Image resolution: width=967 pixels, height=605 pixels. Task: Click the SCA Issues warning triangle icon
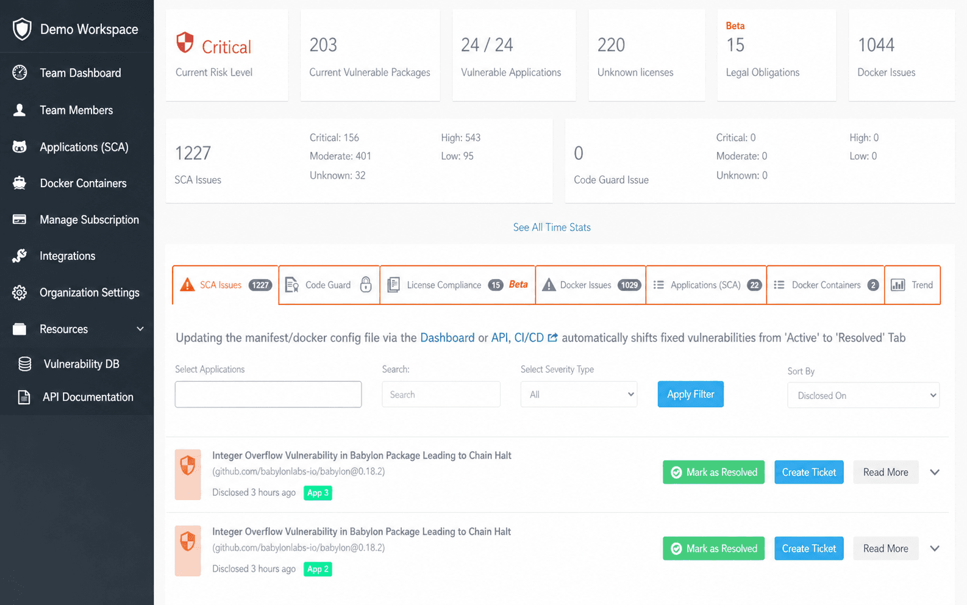click(x=187, y=285)
